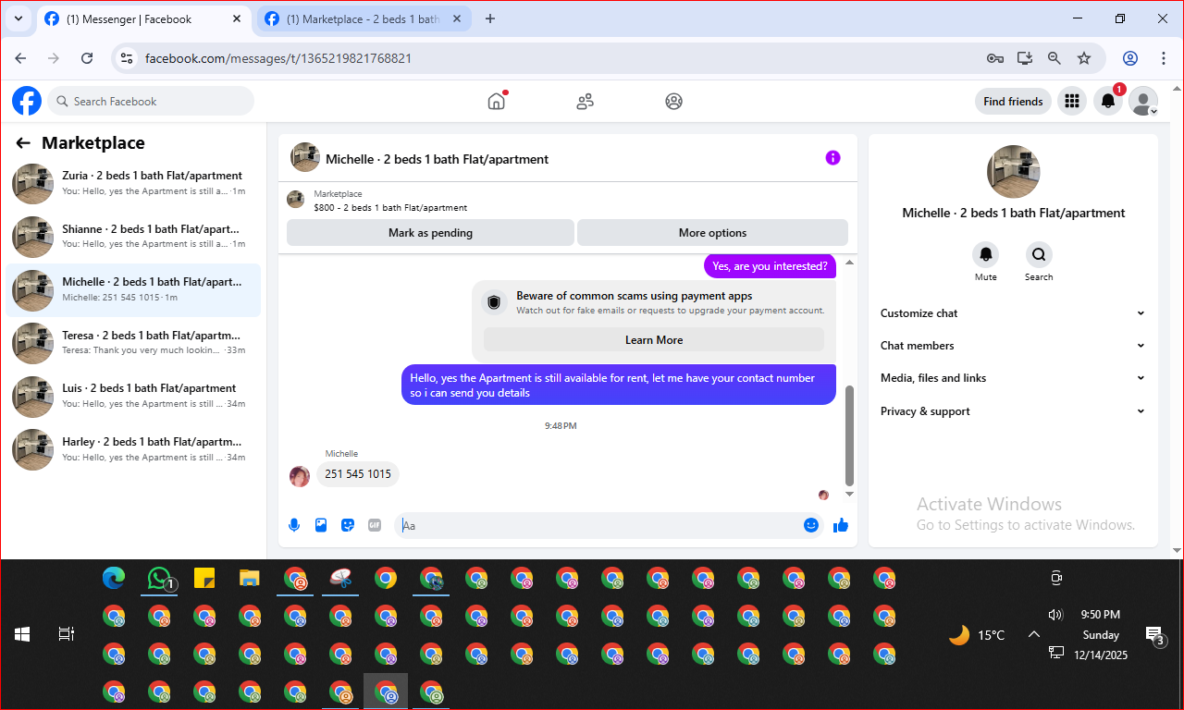Select Michelle's conversation in the list
This screenshot has height=710, width=1184.
coord(133,289)
